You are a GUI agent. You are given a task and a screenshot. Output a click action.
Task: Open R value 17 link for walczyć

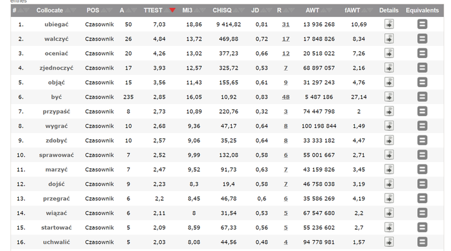coord(286,39)
